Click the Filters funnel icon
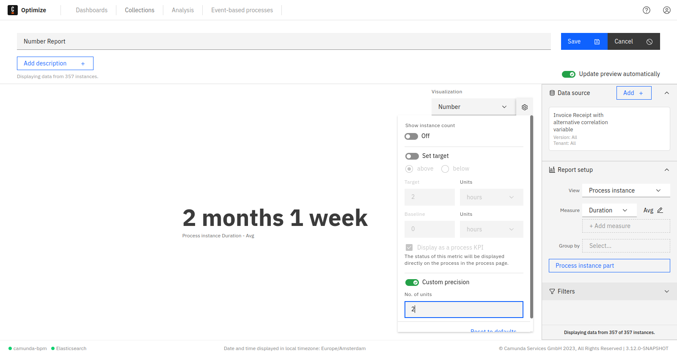Screen dimensions: 677x356 coord(552,291)
